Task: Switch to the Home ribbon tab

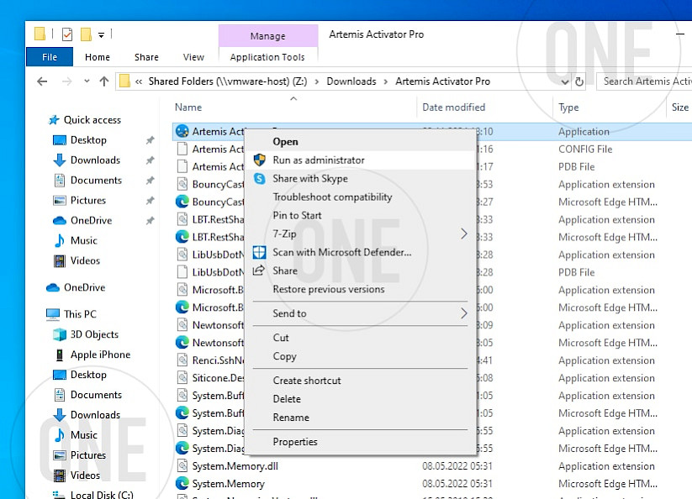Action: pyautogui.click(x=98, y=57)
